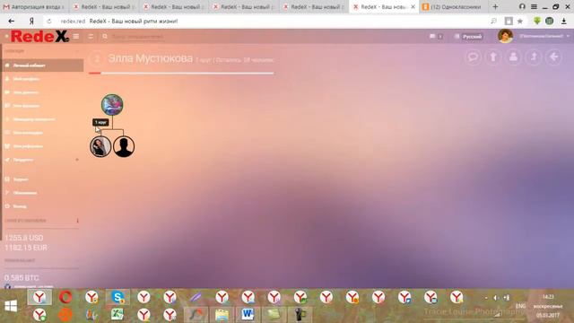
Task: Click the headphones icon in the title bar
Action: (522, 6)
